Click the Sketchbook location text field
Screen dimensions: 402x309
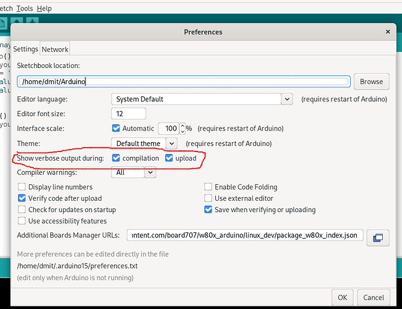[184, 82]
